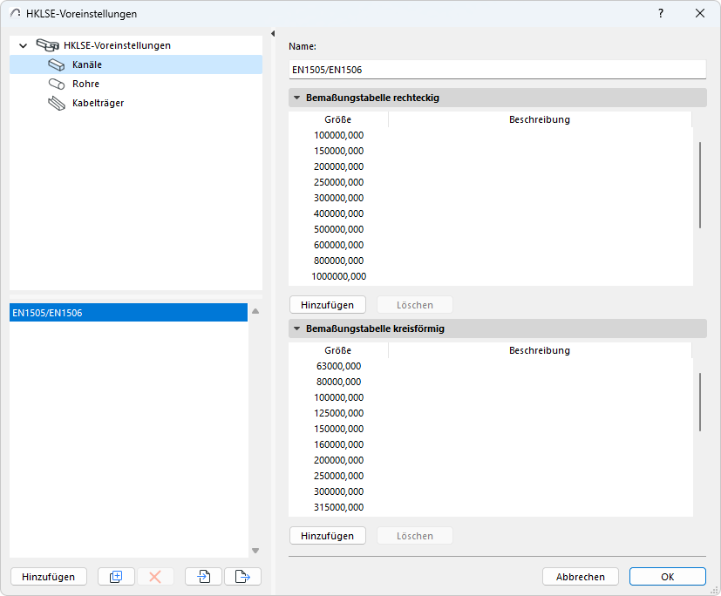Collapse Bemaßungstabelle rechteckig section
The image size is (721, 596).
click(296, 98)
